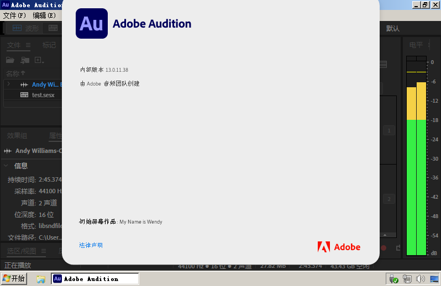Switch to the 电平 levels tab
Image resolution: width=441 pixels, height=286 pixels.
[x=416, y=45]
